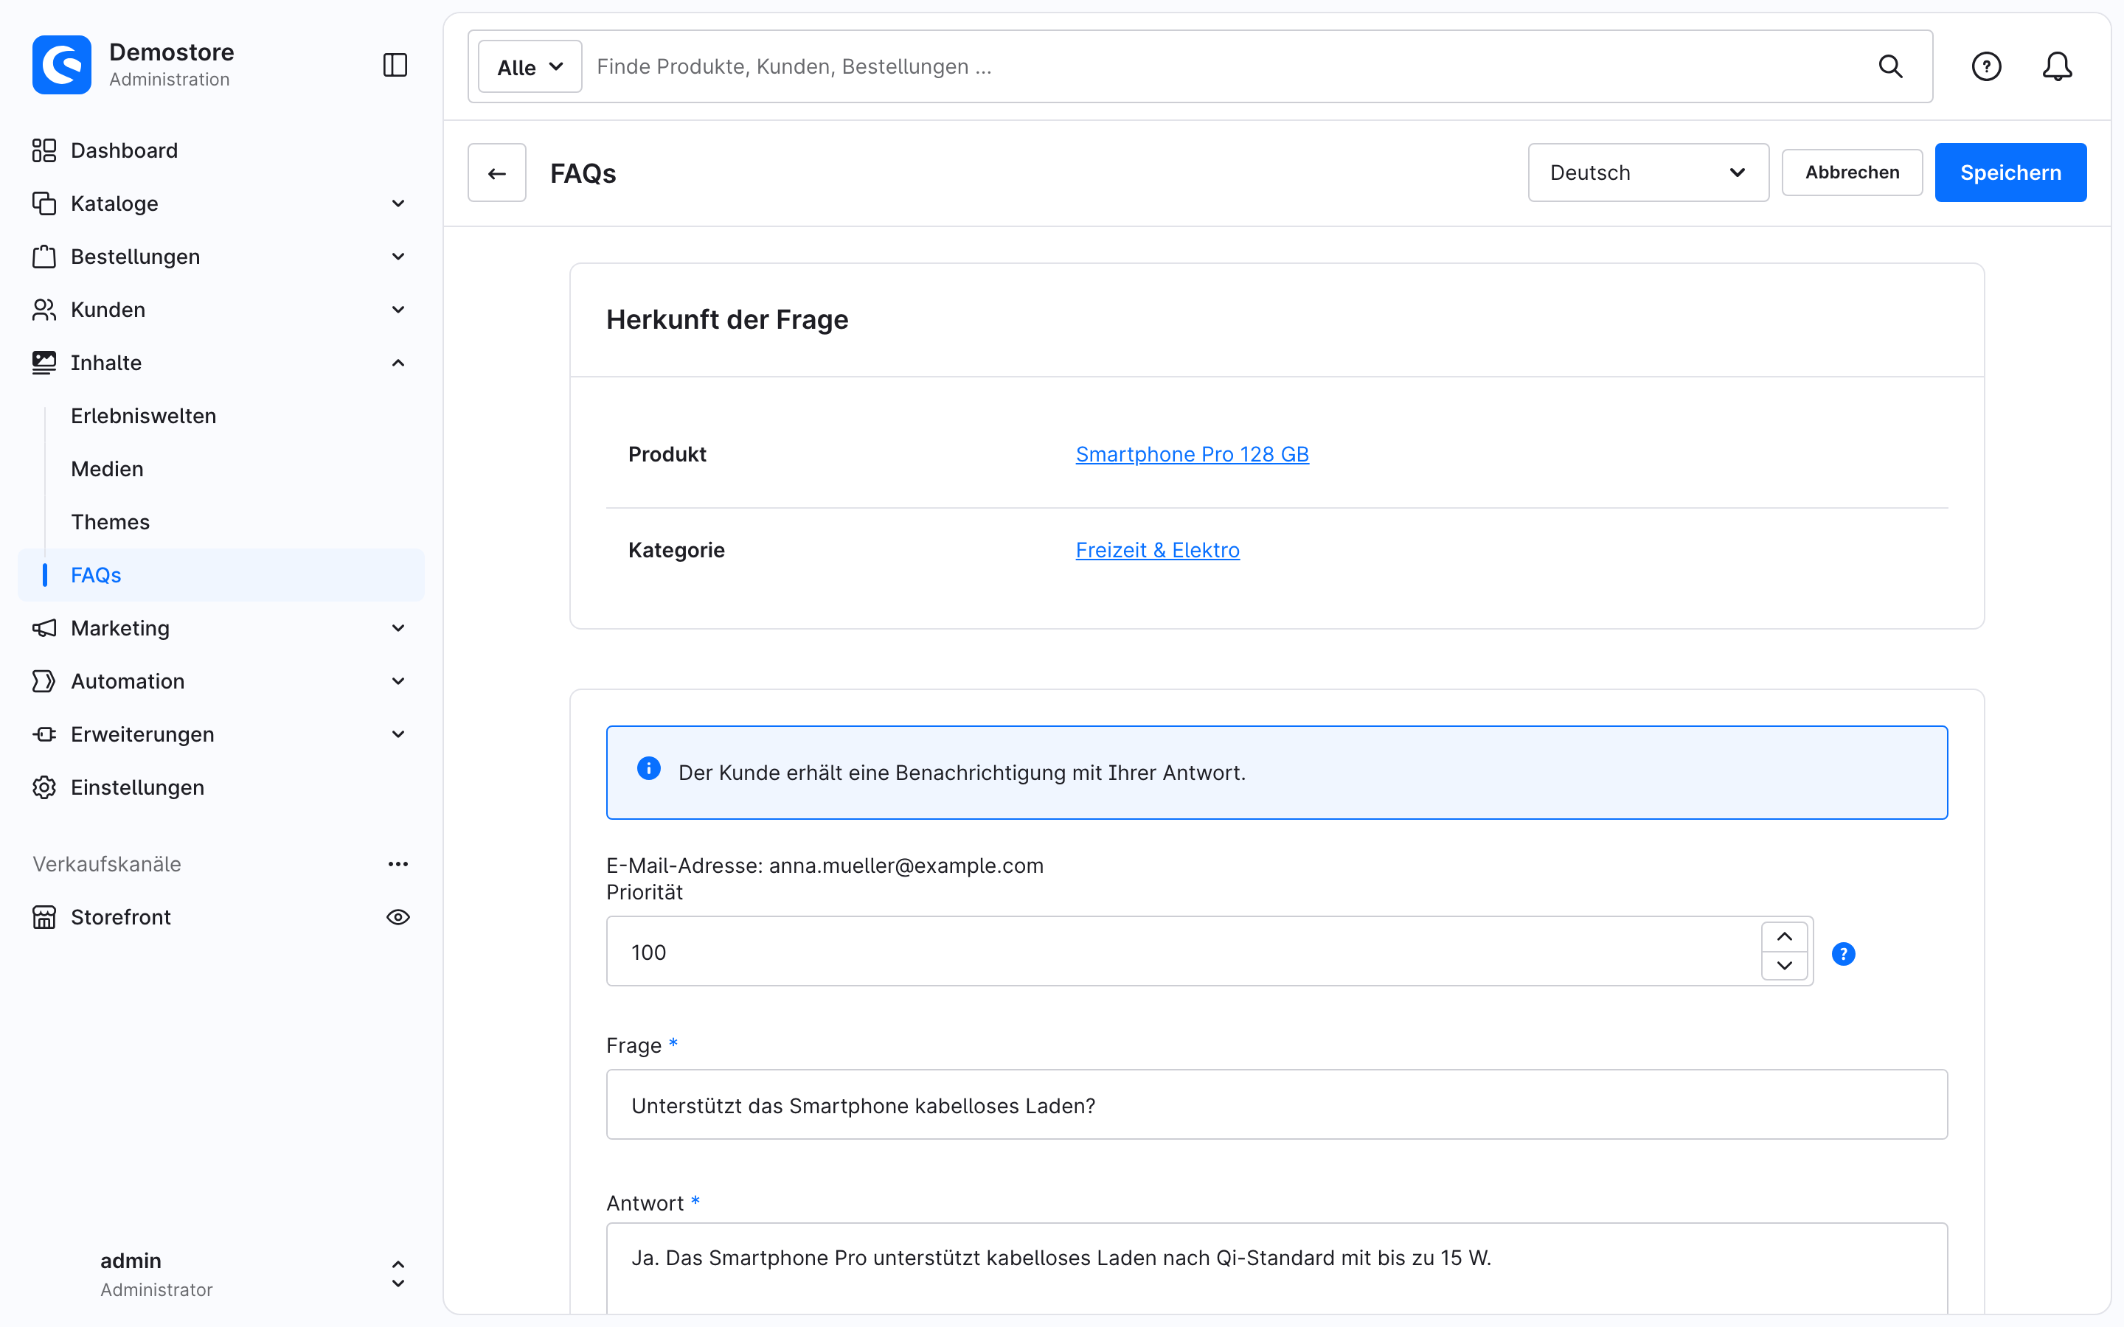Show Priorität help tooltip icon
Viewport: 2124px width, 1327px height.
point(1843,954)
